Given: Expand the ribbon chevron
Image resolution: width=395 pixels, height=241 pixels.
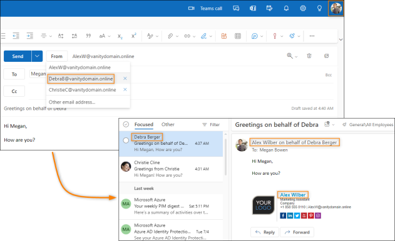Looking at the screenshot, I should click(x=341, y=40).
